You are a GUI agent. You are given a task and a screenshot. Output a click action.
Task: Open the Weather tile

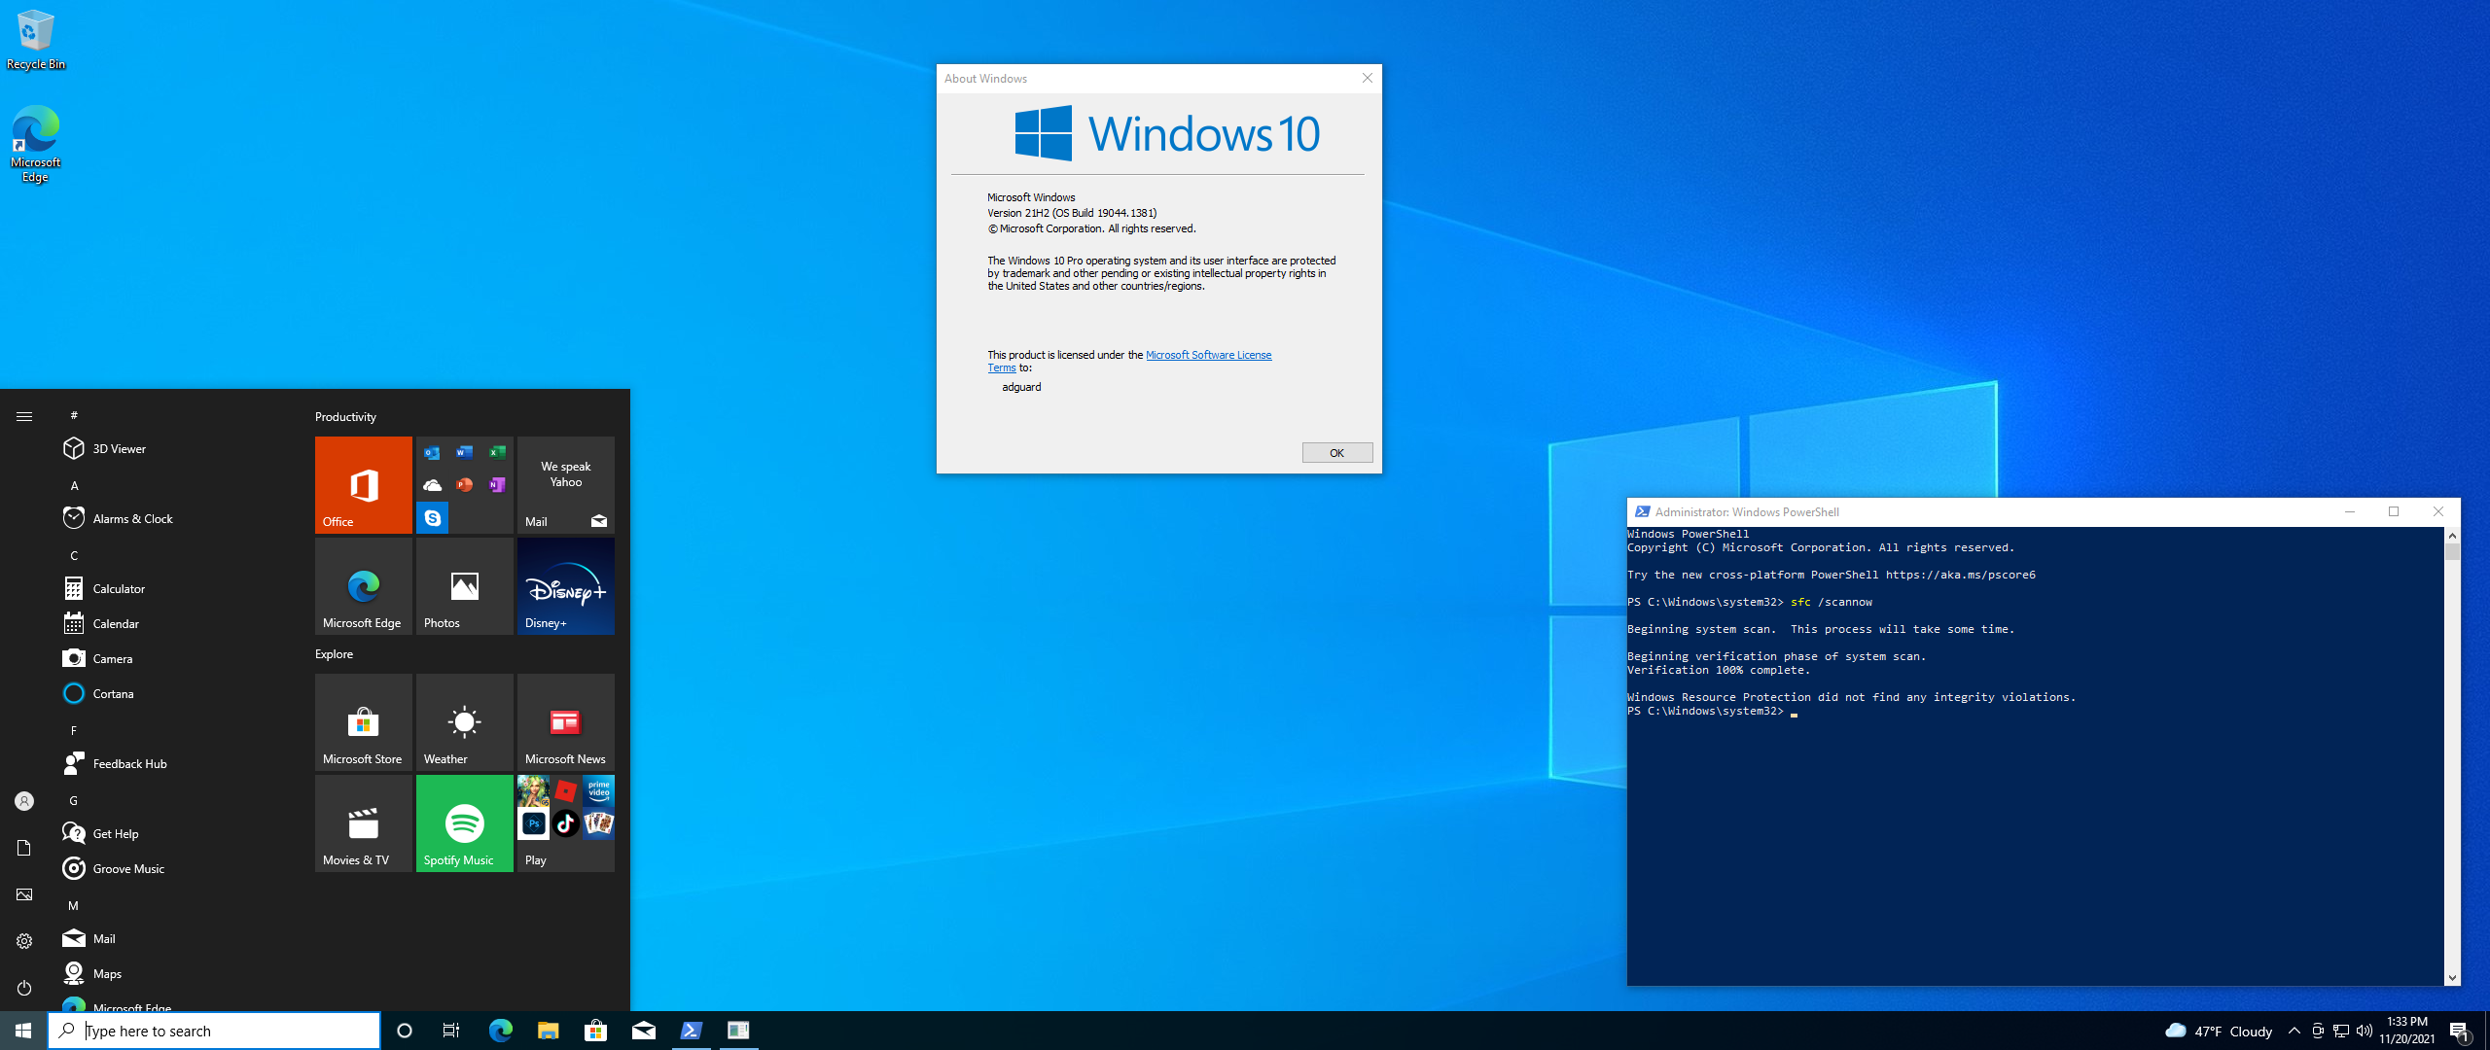(x=465, y=722)
